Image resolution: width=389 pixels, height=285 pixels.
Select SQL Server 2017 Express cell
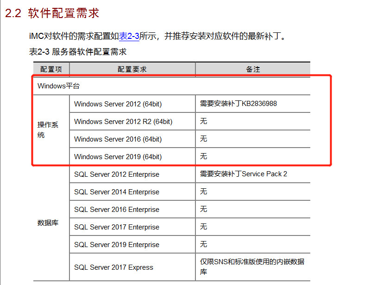tap(132, 267)
